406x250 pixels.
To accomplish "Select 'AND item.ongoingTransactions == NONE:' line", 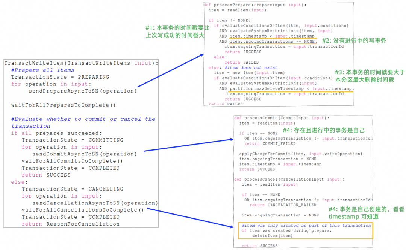I will 268,41.
